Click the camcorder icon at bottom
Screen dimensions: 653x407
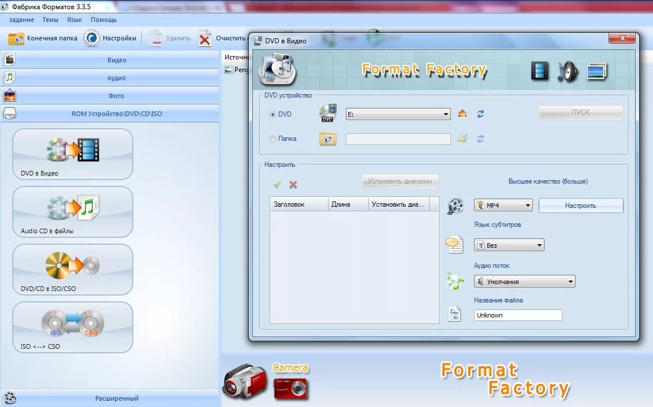245,380
